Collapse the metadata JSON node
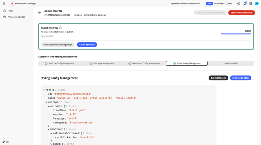261x145 pixels. click(x=49, y=106)
